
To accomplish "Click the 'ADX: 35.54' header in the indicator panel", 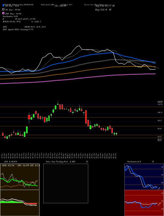I will coord(8,165).
